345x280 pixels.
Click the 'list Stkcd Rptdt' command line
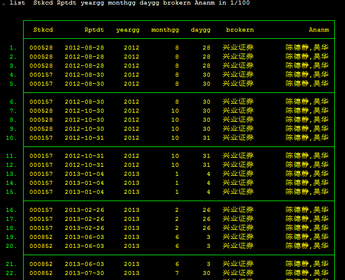(x=126, y=3)
